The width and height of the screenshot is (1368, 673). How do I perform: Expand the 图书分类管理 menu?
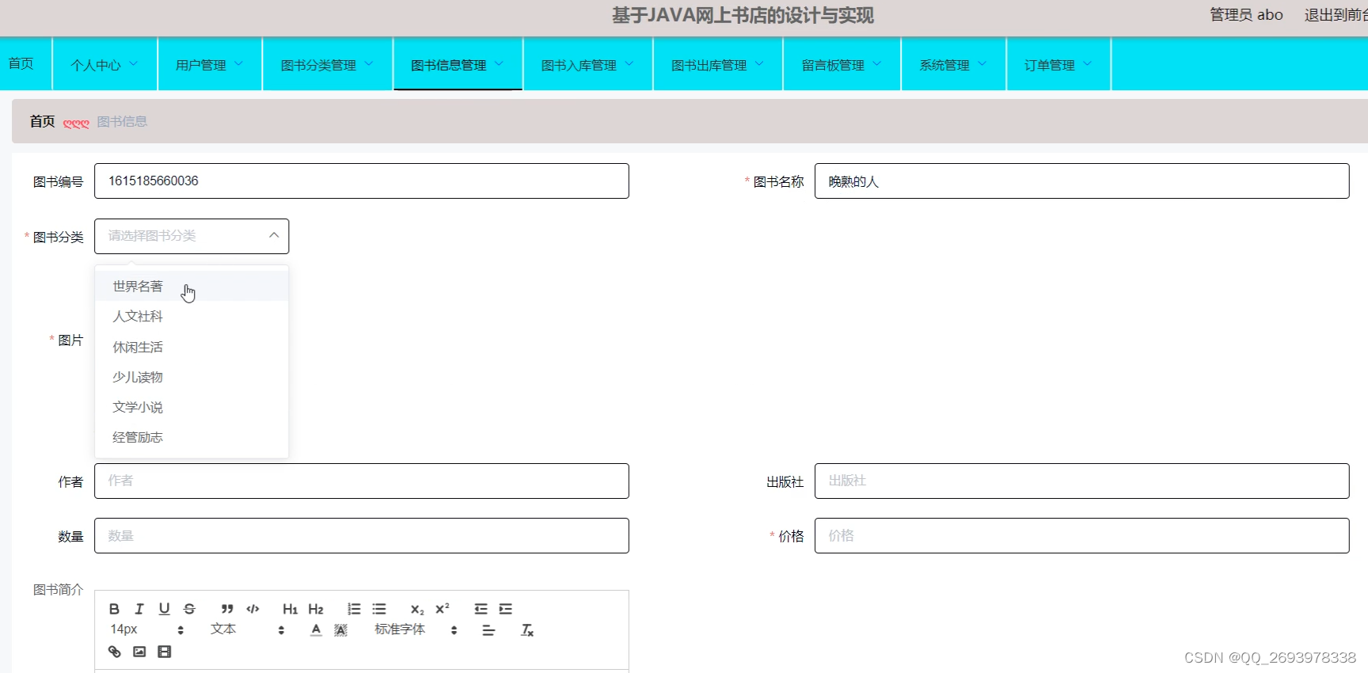click(327, 65)
